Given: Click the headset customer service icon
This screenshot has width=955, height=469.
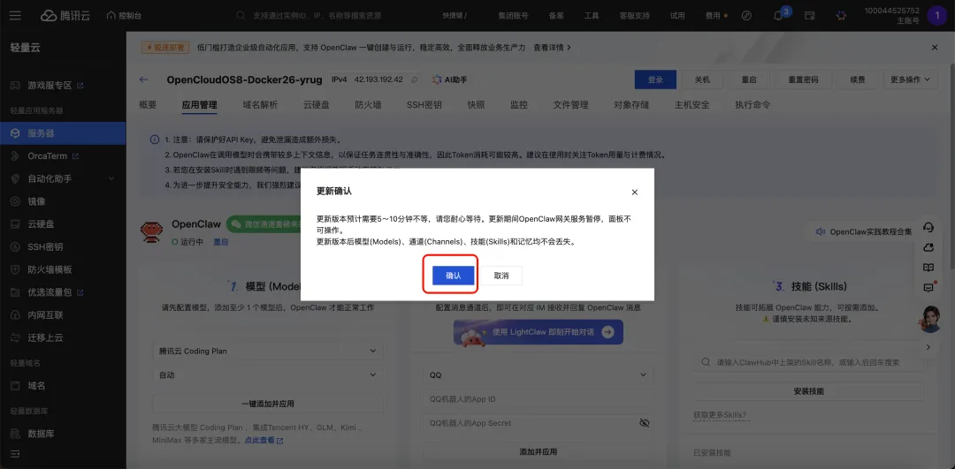Looking at the screenshot, I should point(928,227).
